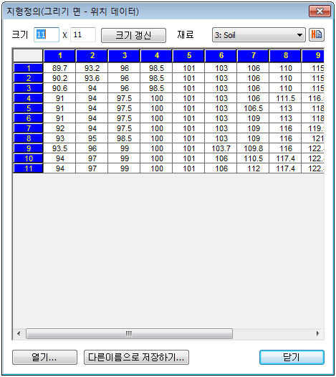Select column header 8 in the grid
This screenshot has height=377, width=336.
(x=285, y=56)
